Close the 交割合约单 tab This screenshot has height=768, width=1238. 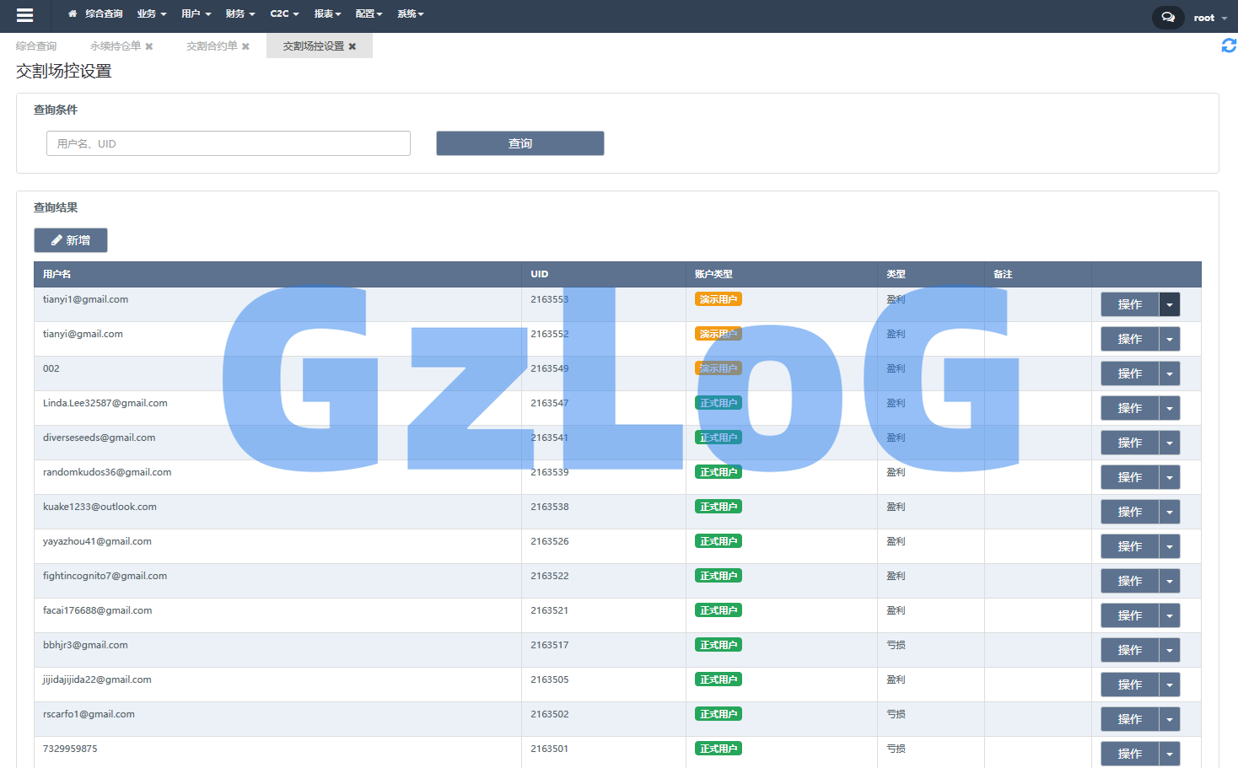coord(245,46)
